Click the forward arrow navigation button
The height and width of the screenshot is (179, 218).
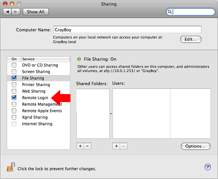[x=16, y=12]
